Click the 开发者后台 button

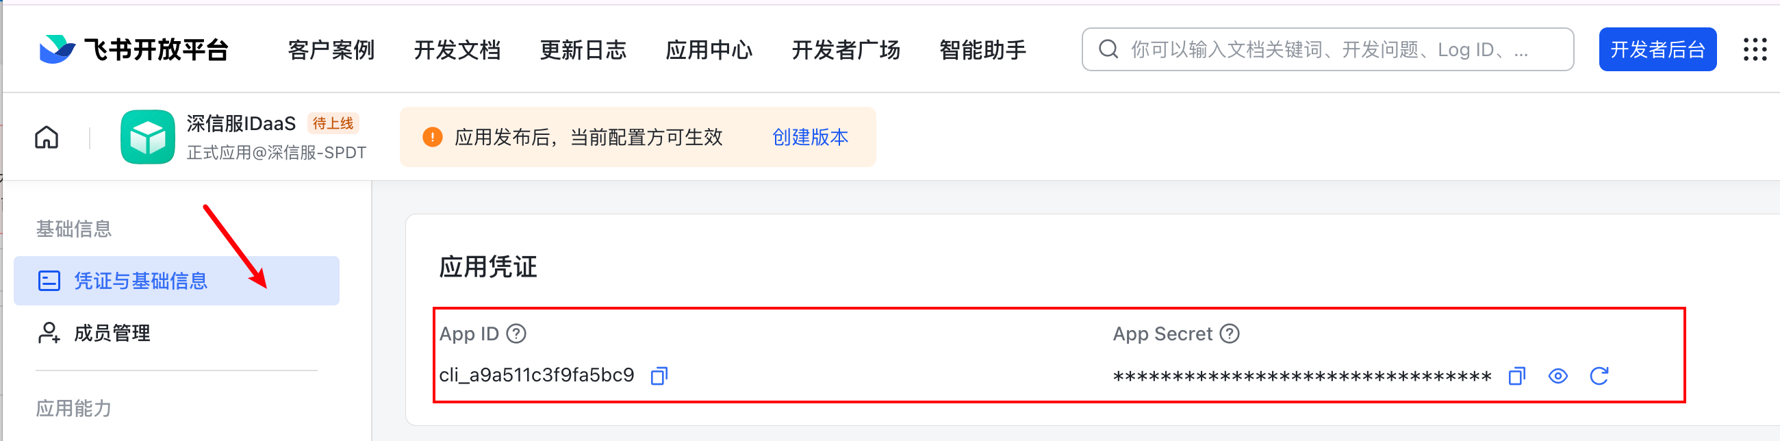pyautogui.click(x=1657, y=49)
